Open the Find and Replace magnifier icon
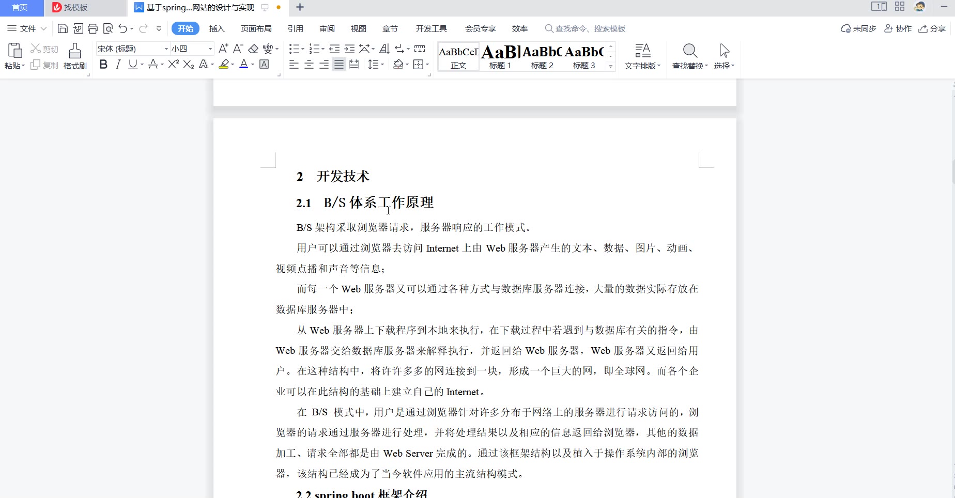 click(690, 51)
